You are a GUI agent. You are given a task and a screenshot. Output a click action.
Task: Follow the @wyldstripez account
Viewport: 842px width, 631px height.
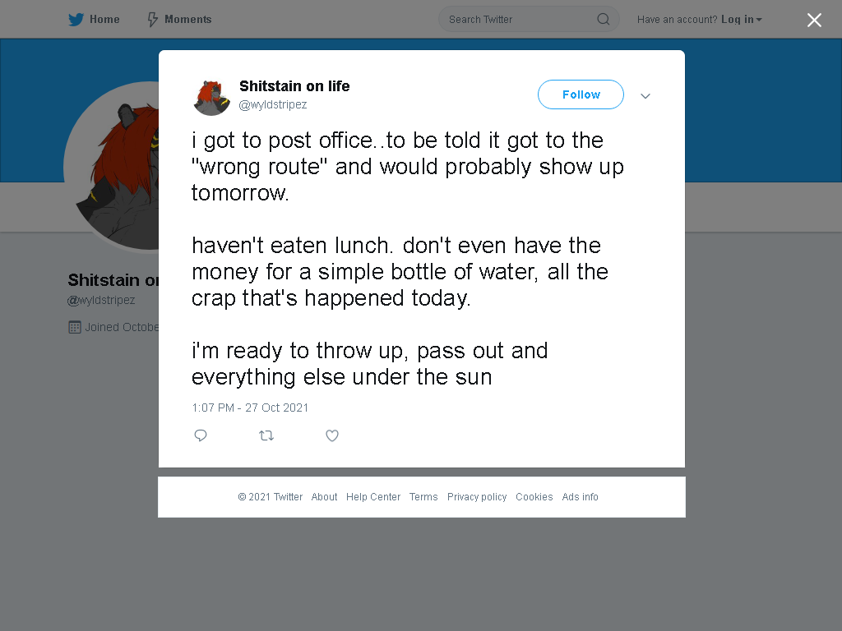[581, 94]
